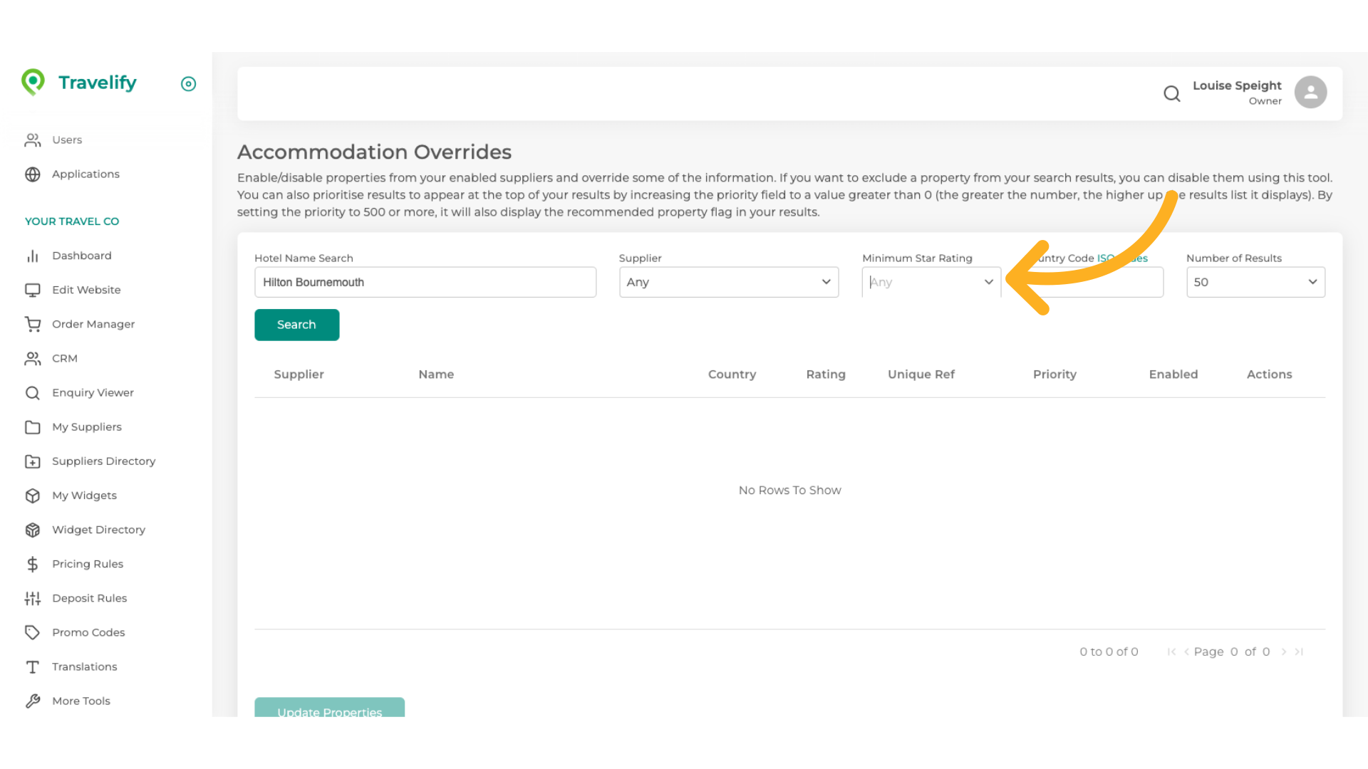Click the Deposit Rules sliders icon
1368x769 pixels.
coord(33,598)
